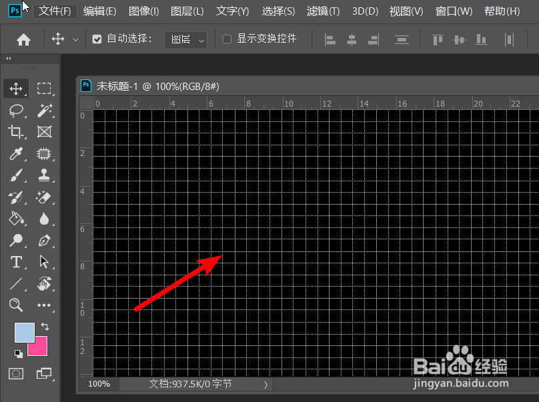Select the Horizontal Type tool

pos(16,262)
